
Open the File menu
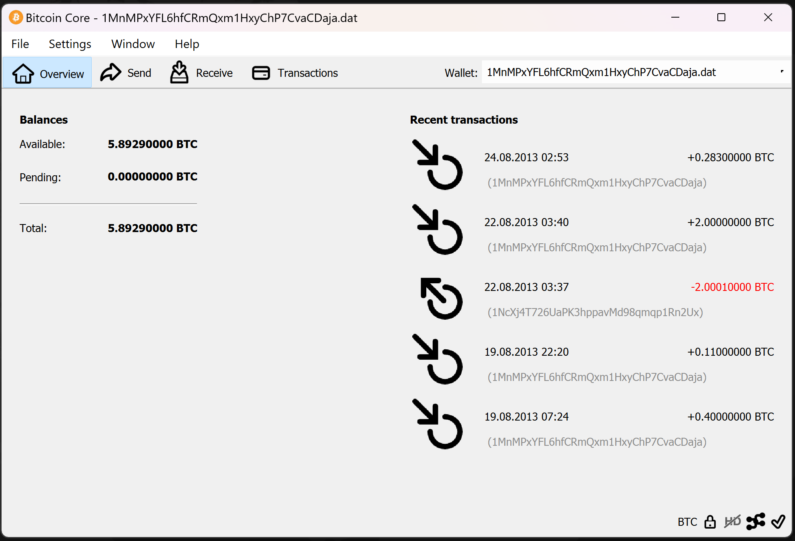(20, 44)
